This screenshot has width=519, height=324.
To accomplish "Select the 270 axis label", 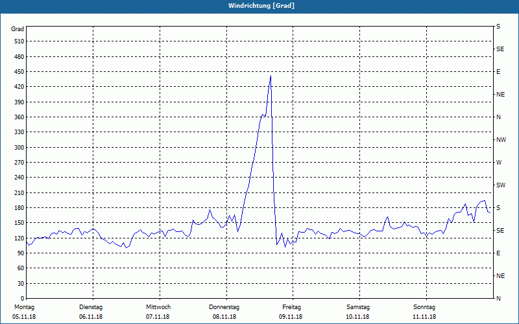I will [x=19, y=163].
